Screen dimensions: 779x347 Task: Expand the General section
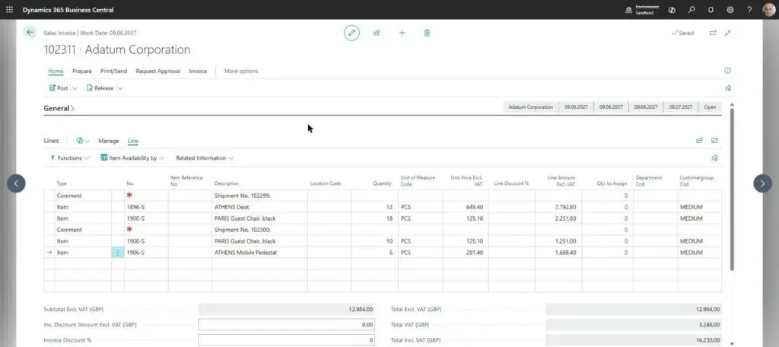[59, 108]
